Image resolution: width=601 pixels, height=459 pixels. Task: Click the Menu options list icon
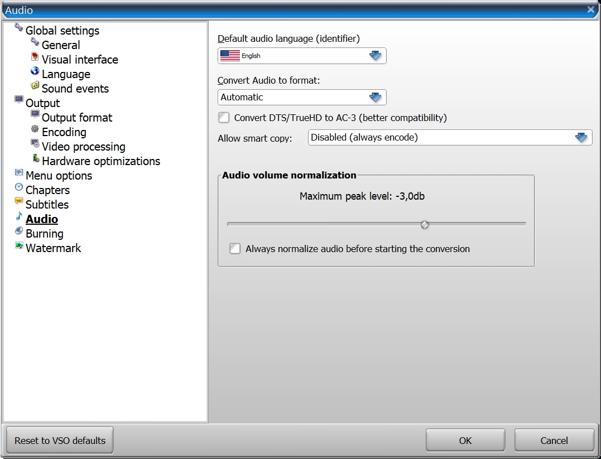(x=19, y=172)
